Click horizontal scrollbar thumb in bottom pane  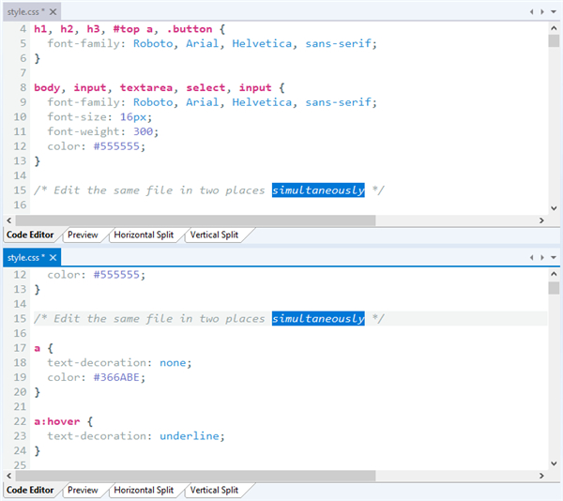point(196,476)
